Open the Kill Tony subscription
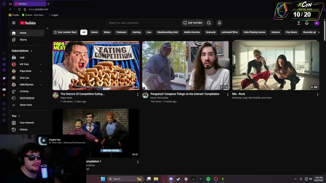 (x=27, y=64)
